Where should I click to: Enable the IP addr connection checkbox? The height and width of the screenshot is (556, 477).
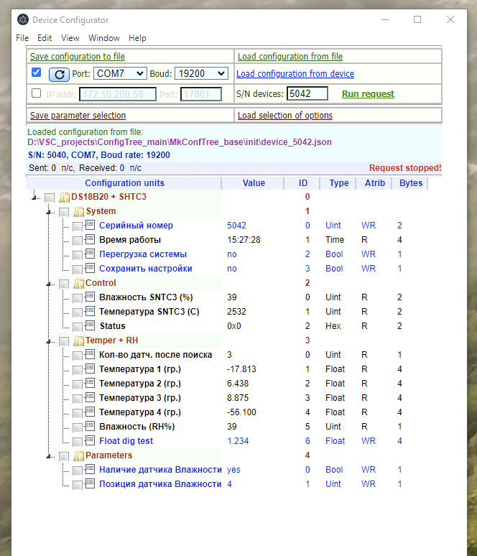[x=36, y=93]
